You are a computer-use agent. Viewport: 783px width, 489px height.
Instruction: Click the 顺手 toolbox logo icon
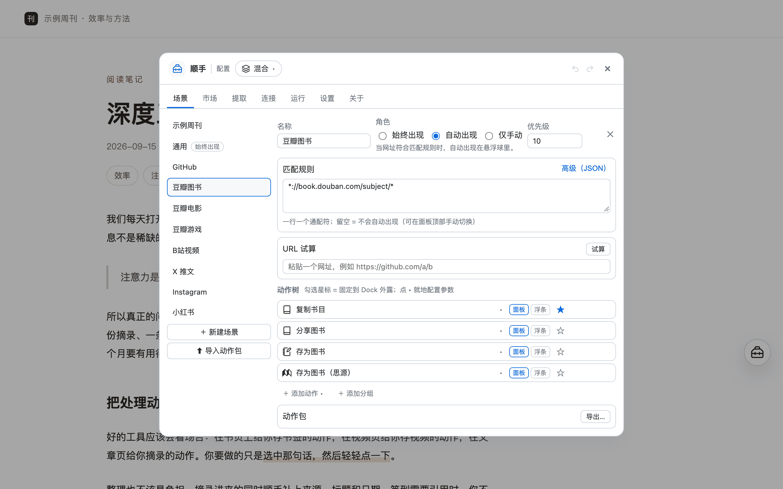point(177,68)
